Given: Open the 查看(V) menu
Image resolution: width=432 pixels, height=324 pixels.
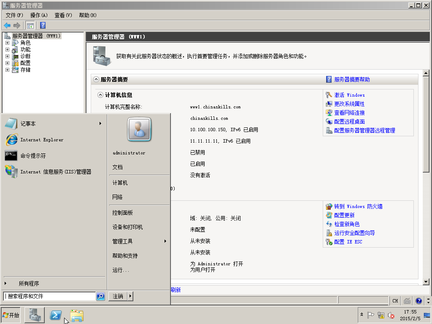Looking at the screenshot, I should pos(63,15).
